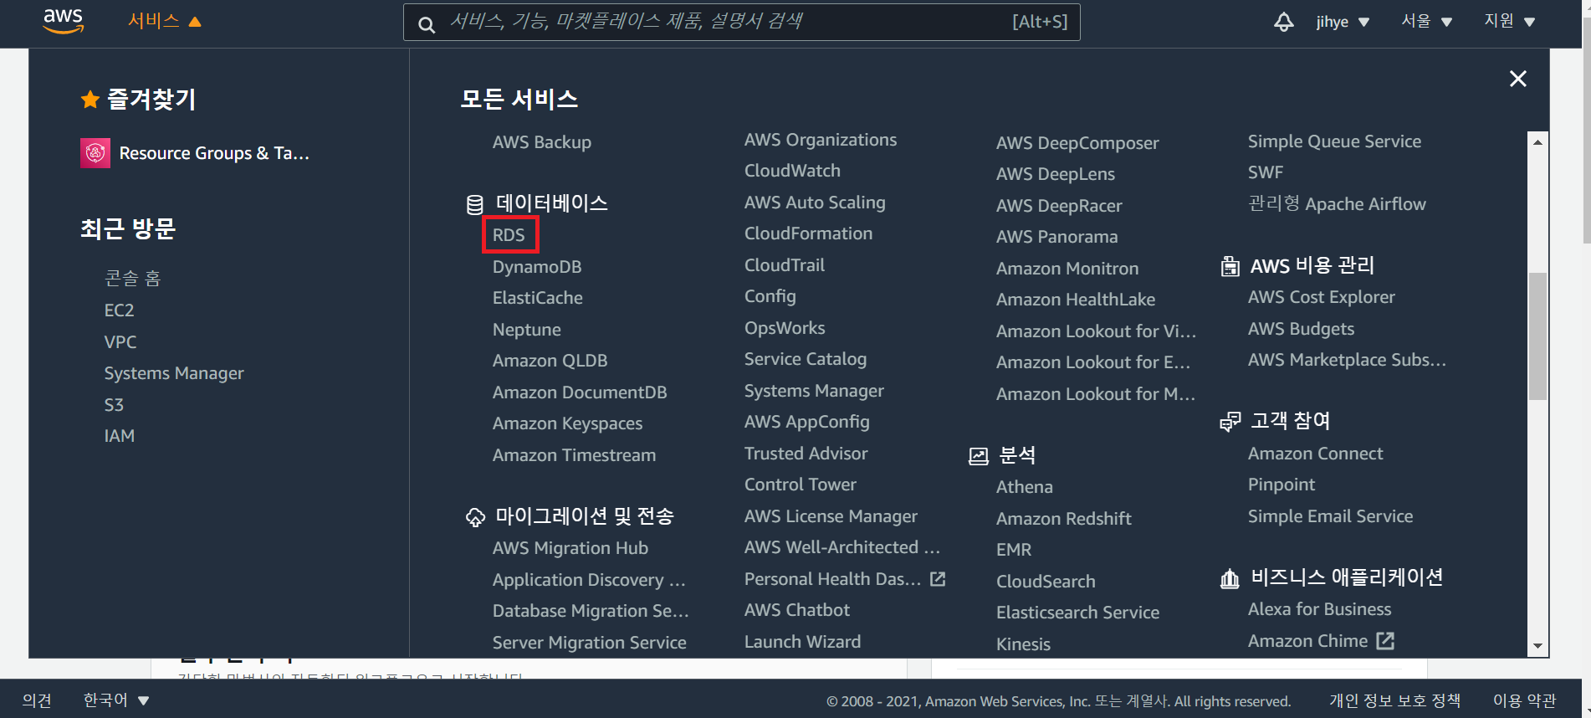The width and height of the screenshot is (1591, 718).
Task: Focus the services search input field
Action: 741,22
